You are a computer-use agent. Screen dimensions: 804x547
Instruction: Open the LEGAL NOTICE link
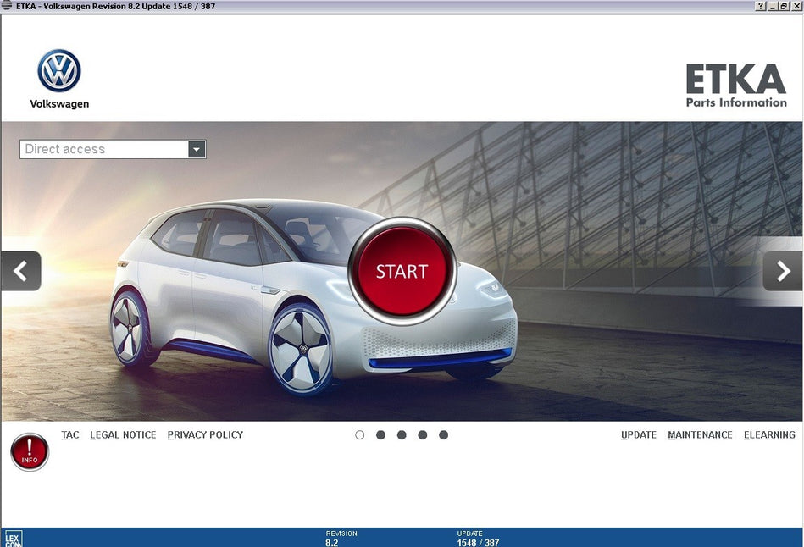123,435
